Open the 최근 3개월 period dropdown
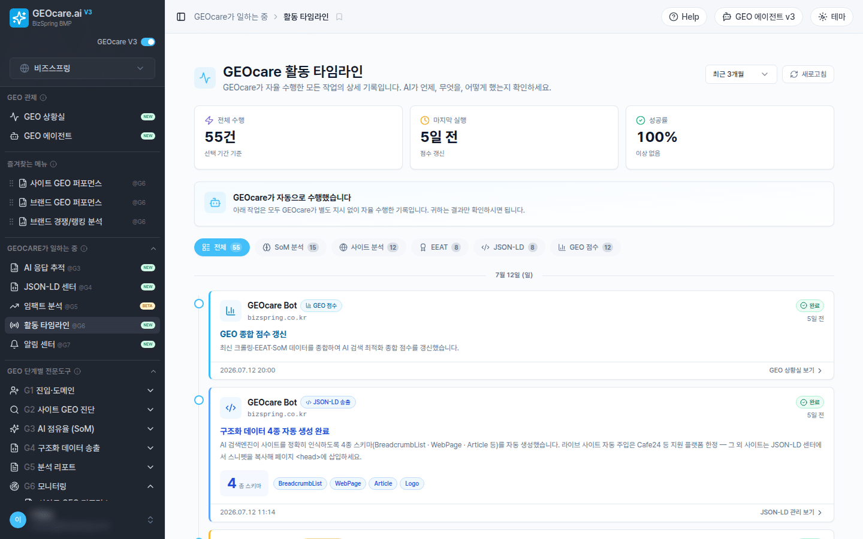This screenshot has height=539, width=863. [741, 74]
